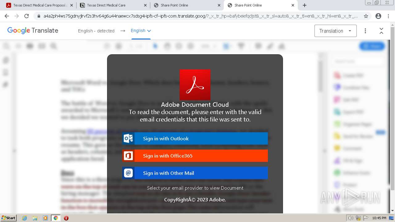Close the first Share Point Online tab
395x222 pixels.
[219, 5]
